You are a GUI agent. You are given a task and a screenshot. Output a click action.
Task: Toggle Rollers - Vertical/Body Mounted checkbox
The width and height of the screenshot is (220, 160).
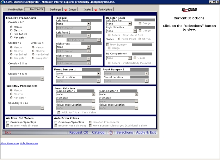pyautogui.click(x=109, y=63)
